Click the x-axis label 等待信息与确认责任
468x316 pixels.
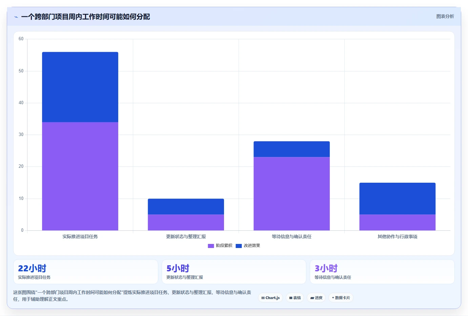(x=291, y=236)
